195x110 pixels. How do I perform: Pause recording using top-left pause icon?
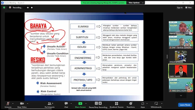[28, 7]
